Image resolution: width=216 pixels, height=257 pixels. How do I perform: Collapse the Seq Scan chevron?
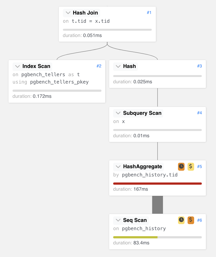[118, 220]
